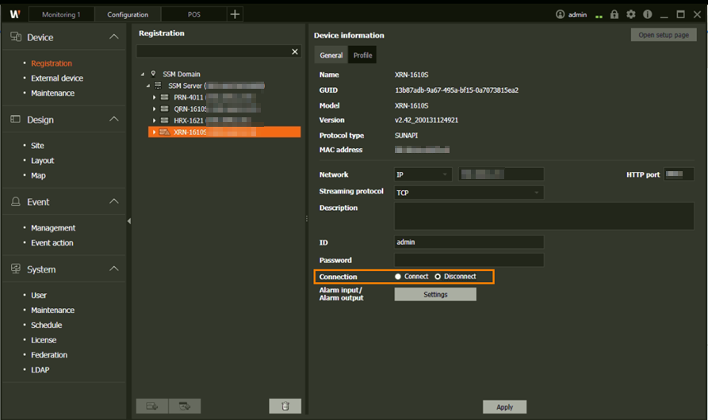Screen dimensions: 708x420
Task: Open Map under Design section
Action: tap(38, 175)
